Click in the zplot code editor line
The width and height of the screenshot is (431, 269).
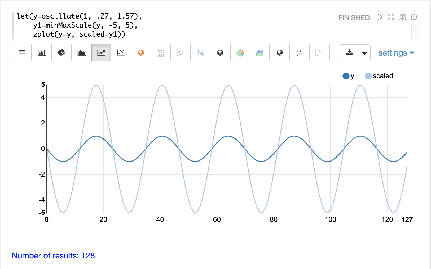click(x=79, y=34)
